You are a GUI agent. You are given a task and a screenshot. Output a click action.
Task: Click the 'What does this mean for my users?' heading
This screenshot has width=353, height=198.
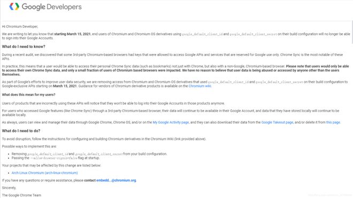coord(28,94)
